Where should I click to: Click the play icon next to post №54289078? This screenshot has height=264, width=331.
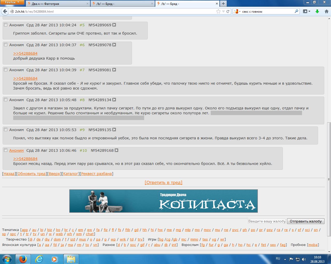click(x=114, y=45)
